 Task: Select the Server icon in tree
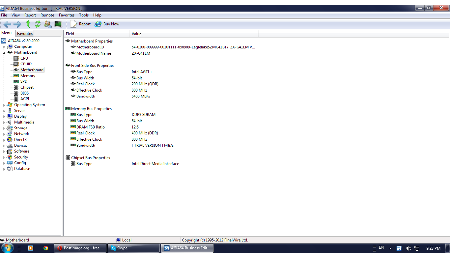coord(10,111)
